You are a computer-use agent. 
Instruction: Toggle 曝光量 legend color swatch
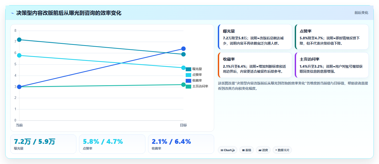[188, 69]
